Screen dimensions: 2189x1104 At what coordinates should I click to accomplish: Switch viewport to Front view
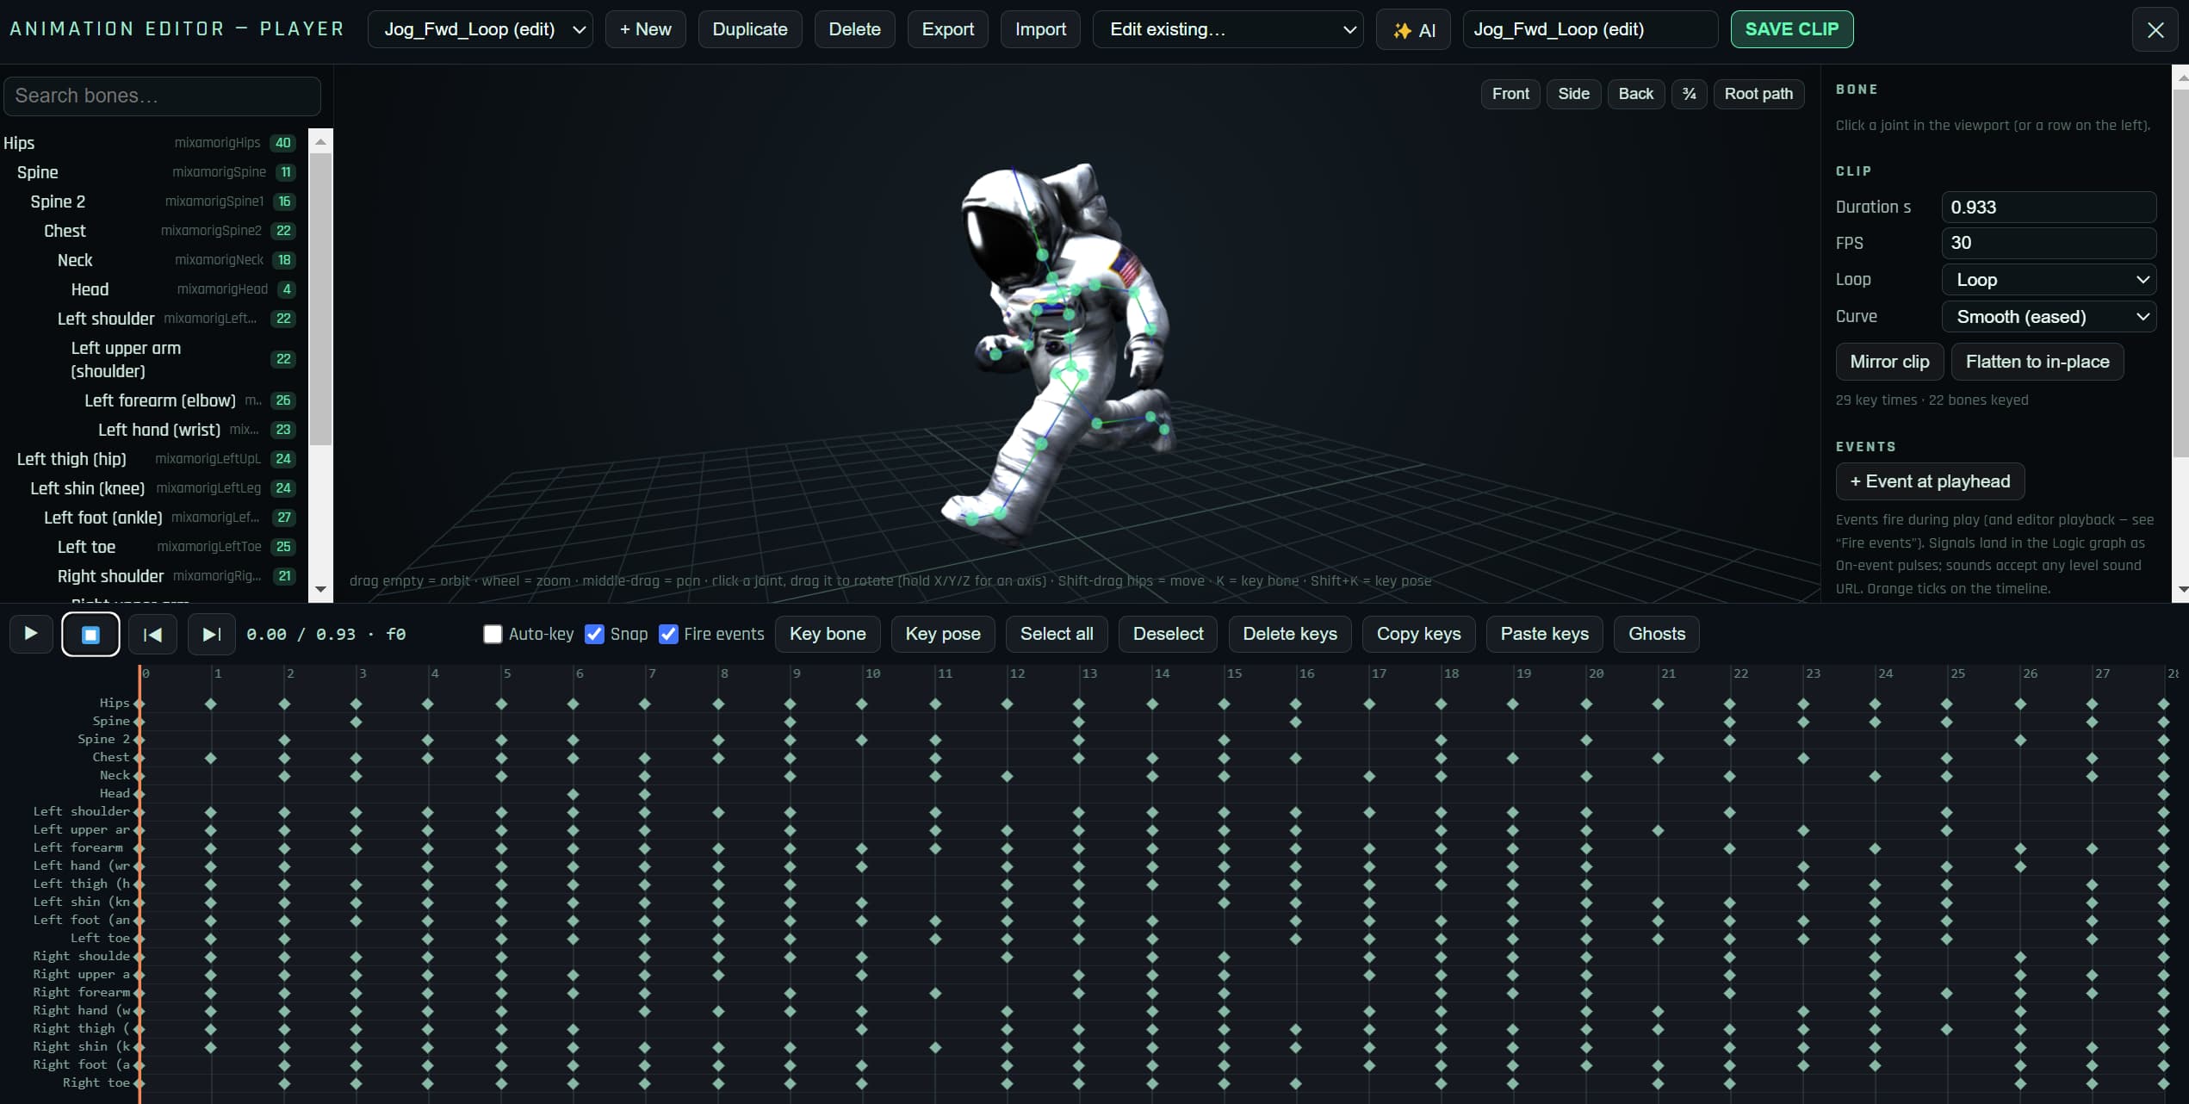pyautogui.click(x=1510, y=94)
